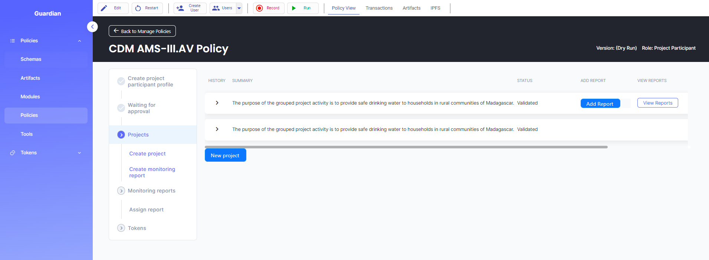
Task: Click the horizontal scrollbar under project table
Action: pyautogui.click(x=406, y=147)
